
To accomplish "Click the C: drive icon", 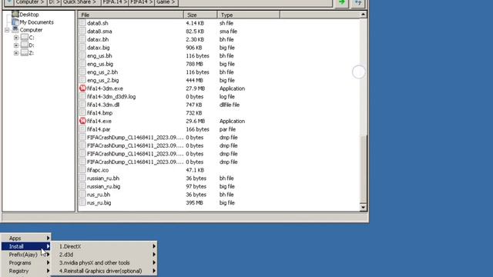I will pos(25,38).
